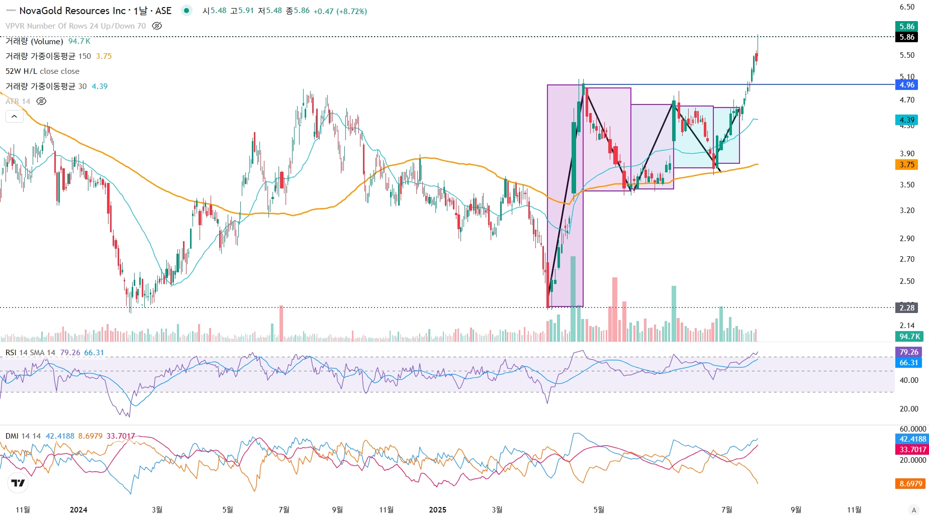Select the DMI 14 14 legend
This screenshot has width=929, height=515.
point(23,436)
